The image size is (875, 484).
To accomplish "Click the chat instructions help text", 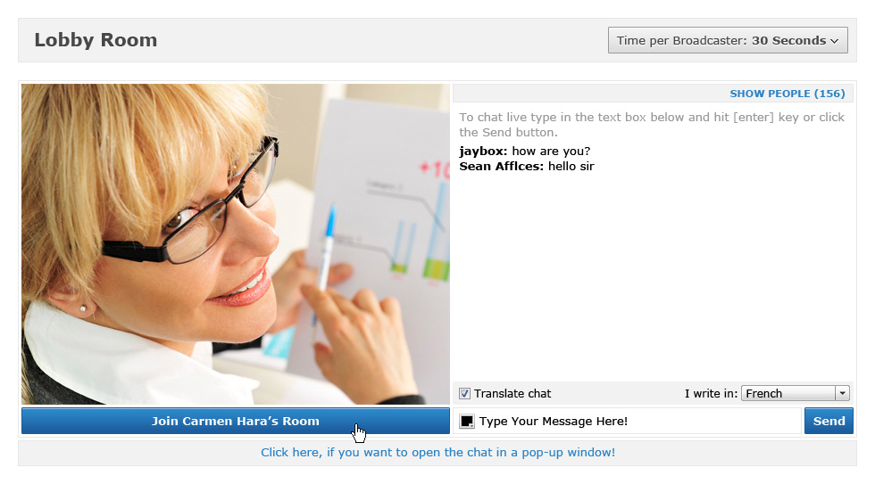I will tap(652, 125).
